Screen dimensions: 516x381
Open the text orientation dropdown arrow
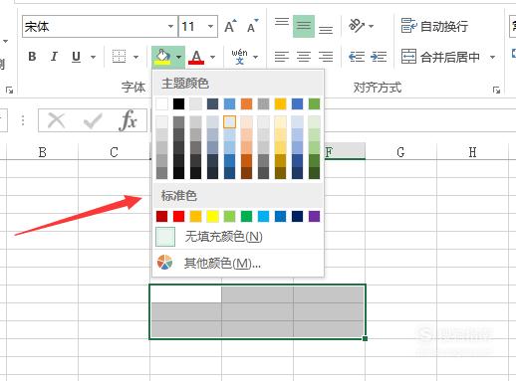click(x=372, y=26)
